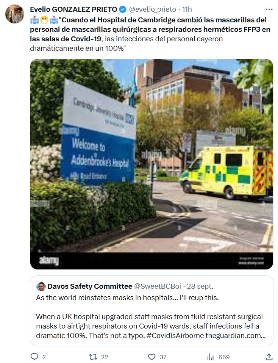
Task: Open the theguardian.com link
Action: tap(236, 335)
